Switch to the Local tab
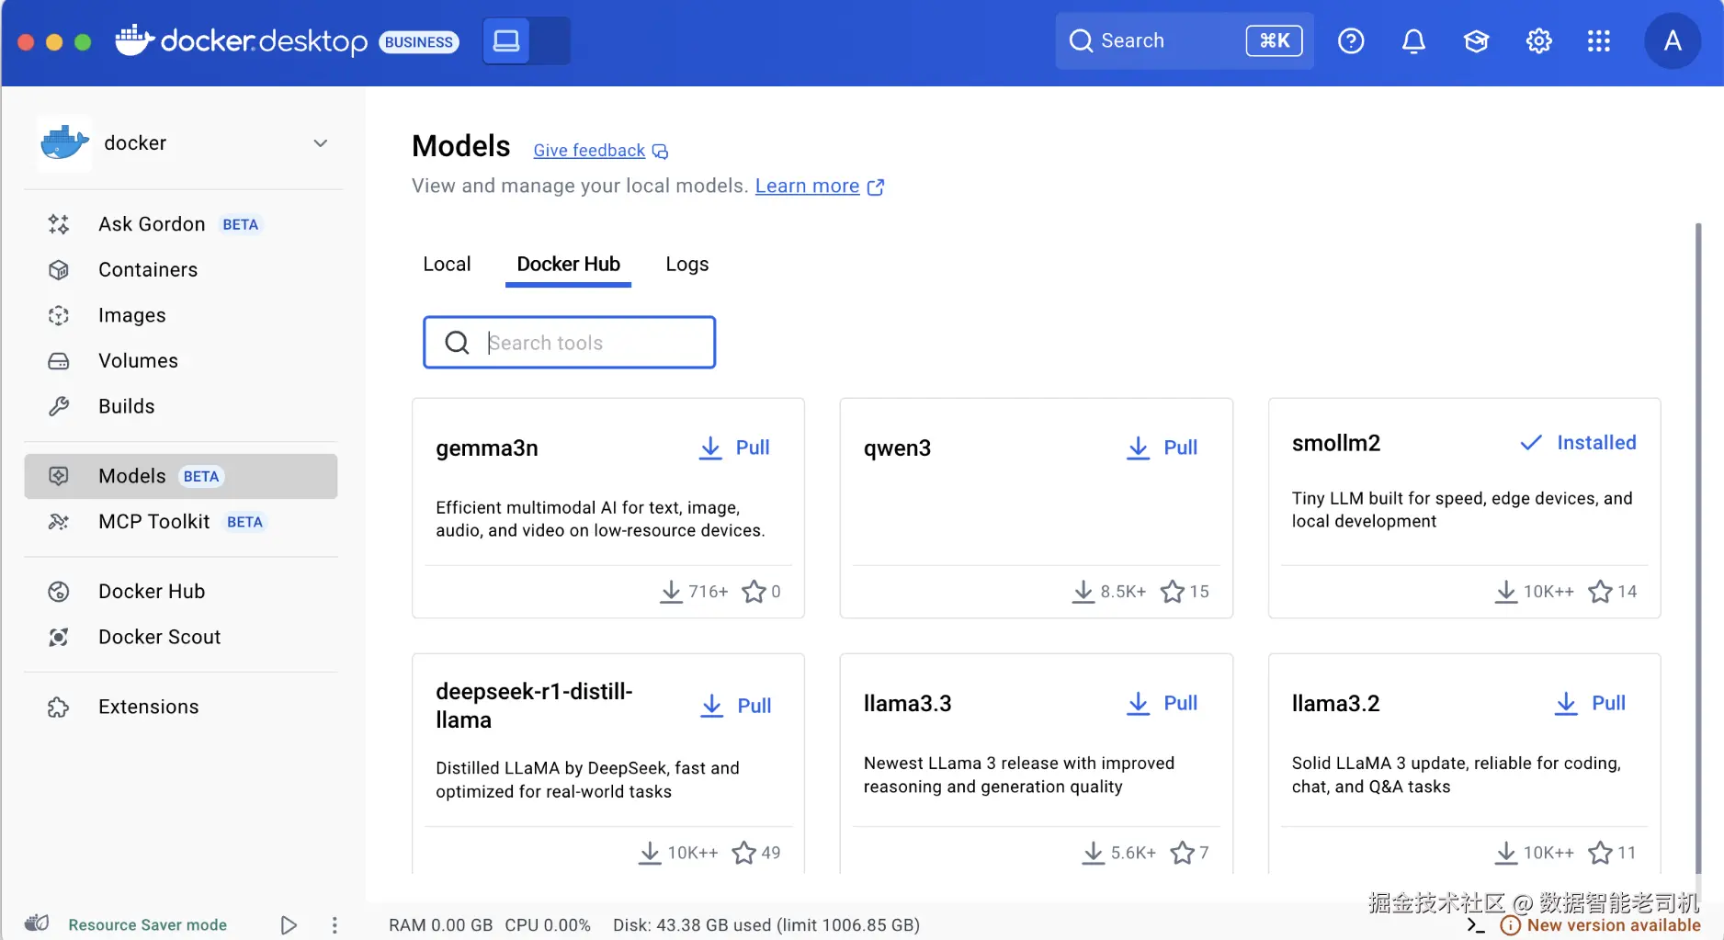The width and height of the screenshot is (1724, 940). [x=447, y=265]
